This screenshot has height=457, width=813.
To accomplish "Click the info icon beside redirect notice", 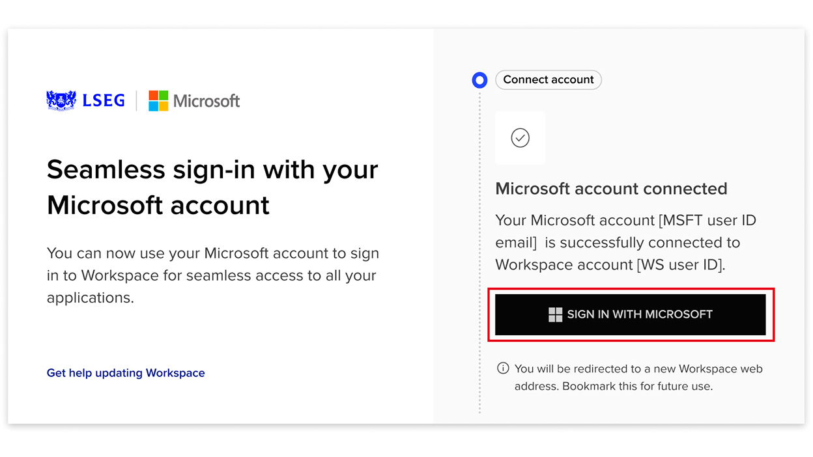I will pyautogui.click(x=503, y=368).
